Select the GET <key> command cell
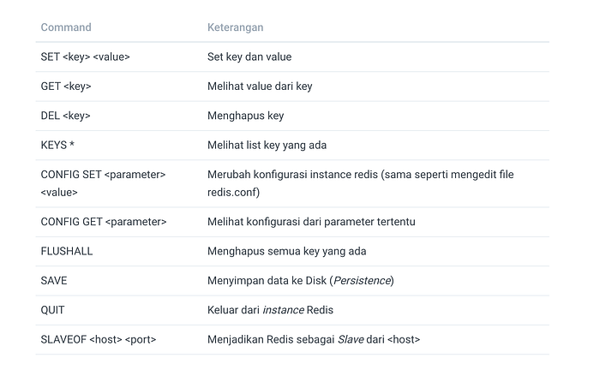The height and width of the screenshot is (370, 600). 66,87
